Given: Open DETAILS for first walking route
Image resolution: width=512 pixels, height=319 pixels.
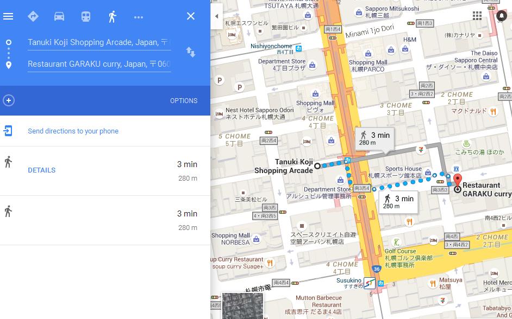Looking at the screenshot, I should tap(41, 170).
